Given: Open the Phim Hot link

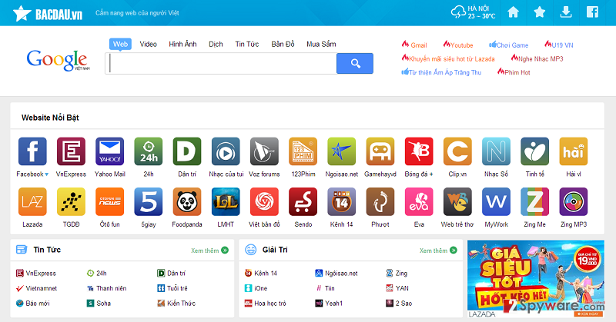Looking at the screenshot, I should point(514,72).
